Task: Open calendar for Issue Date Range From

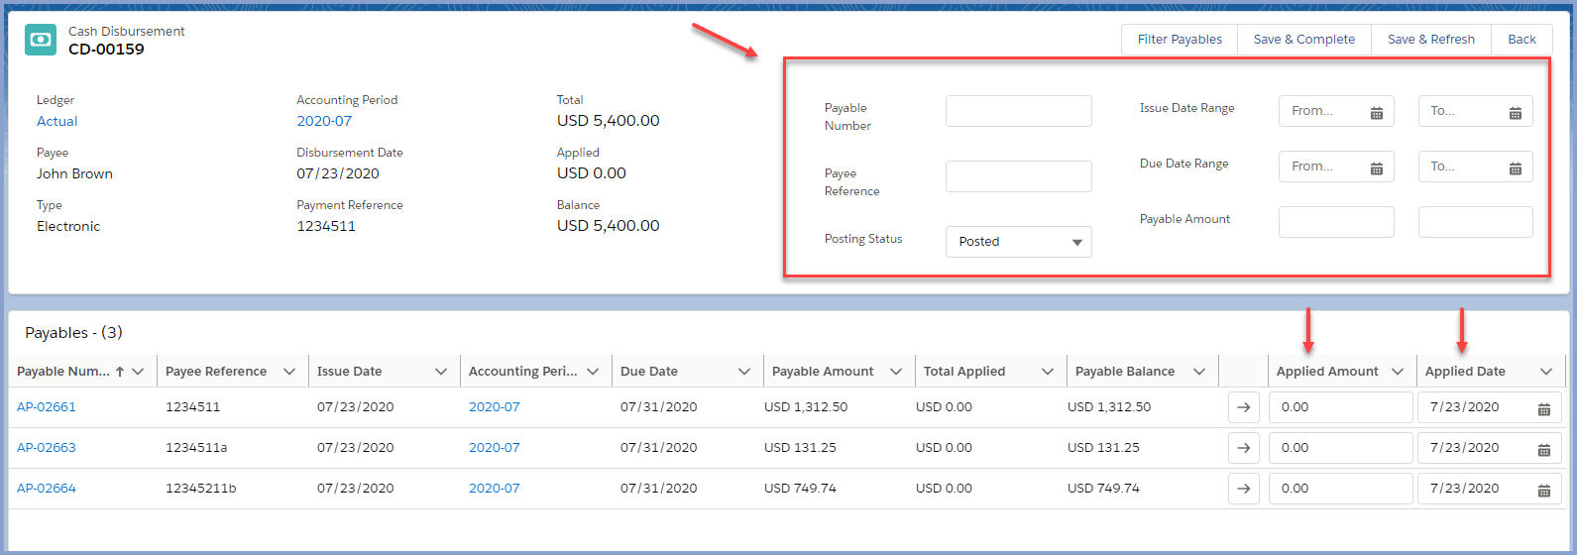Action: (x=1376, y=112)
